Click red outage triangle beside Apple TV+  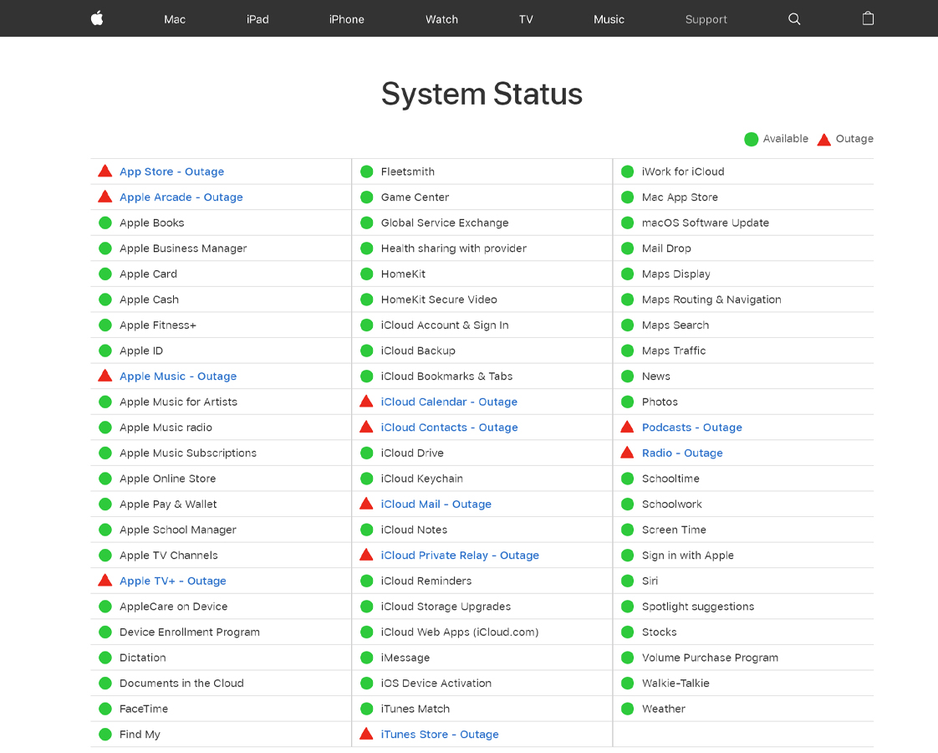pyautogui.click(x=105, y=580)
